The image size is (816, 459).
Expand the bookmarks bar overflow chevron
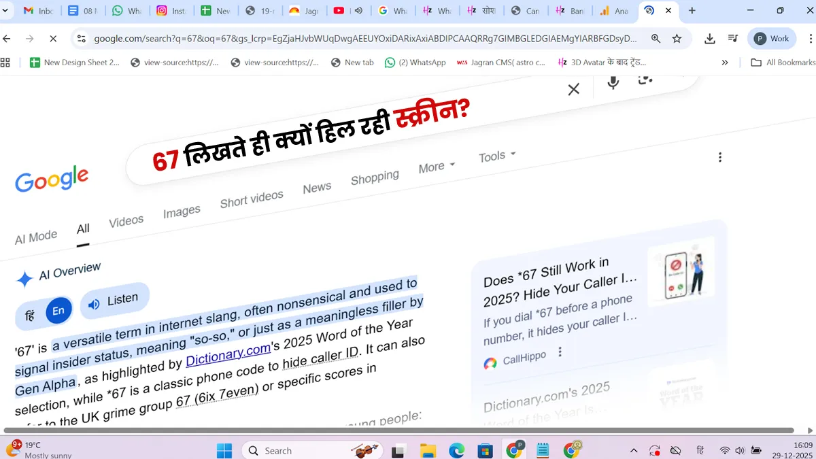(x=724, y=63)
